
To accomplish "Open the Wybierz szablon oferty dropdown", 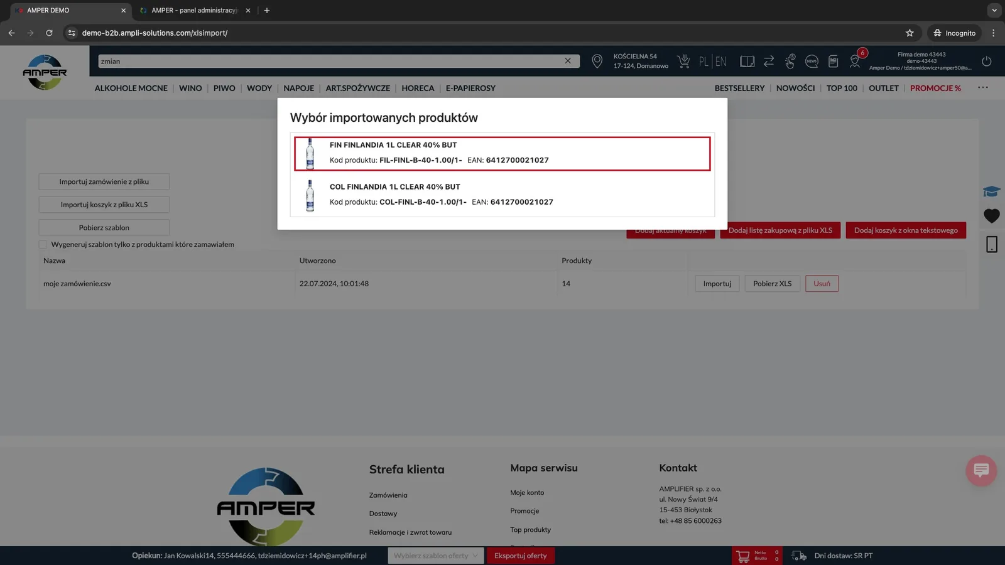I will [x=436, y=556].
